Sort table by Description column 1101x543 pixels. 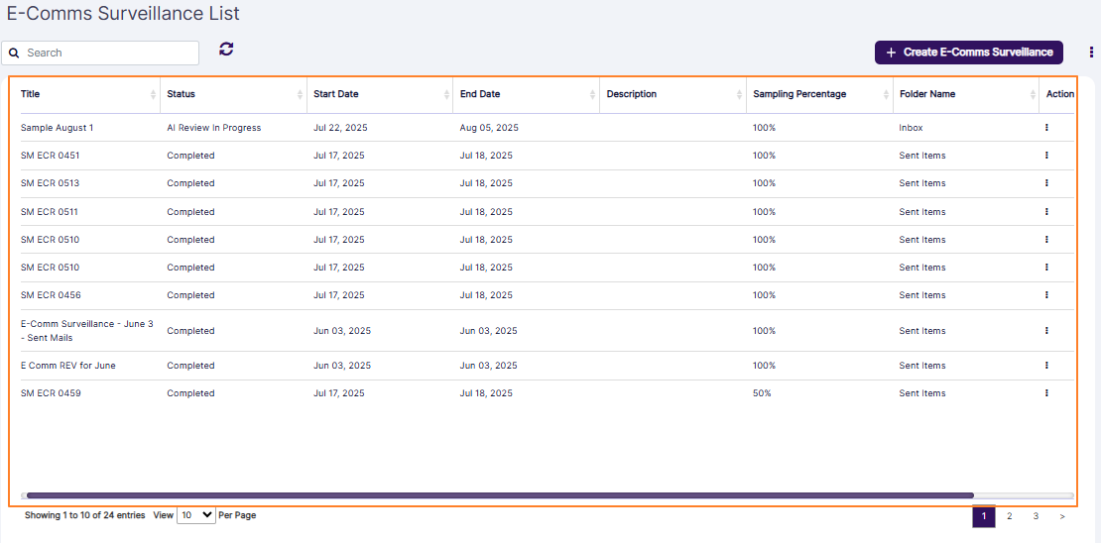coord(740,95)
